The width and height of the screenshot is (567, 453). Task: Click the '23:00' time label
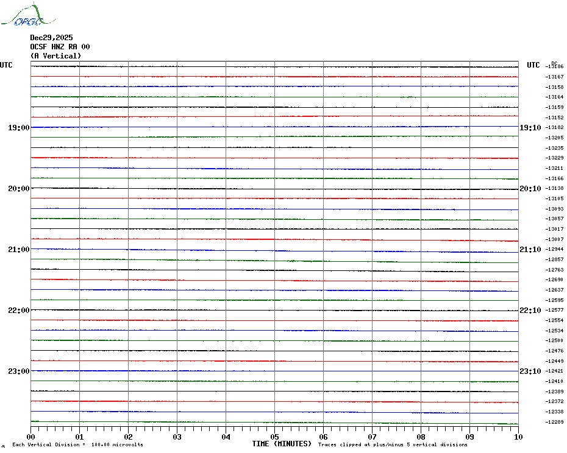pos(19,371)
